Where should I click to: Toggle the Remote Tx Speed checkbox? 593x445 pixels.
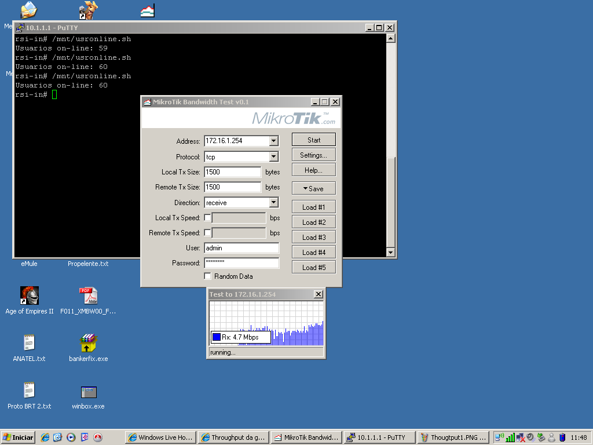tap(208, 233)
